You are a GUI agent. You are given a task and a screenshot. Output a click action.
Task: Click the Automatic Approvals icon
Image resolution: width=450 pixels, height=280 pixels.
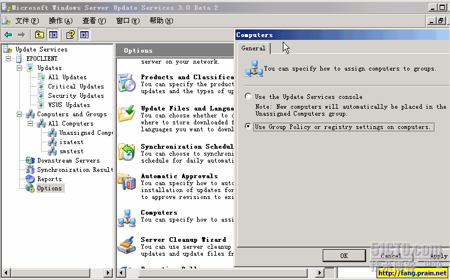[126, 182]
